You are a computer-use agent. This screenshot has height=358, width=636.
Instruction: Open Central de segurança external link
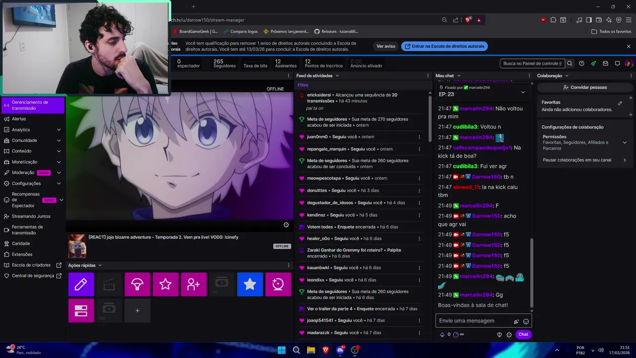[33, 276]
